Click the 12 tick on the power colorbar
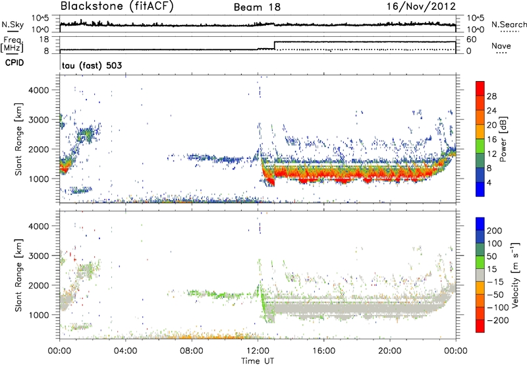The image size is (527, 365). coord(491,154)
